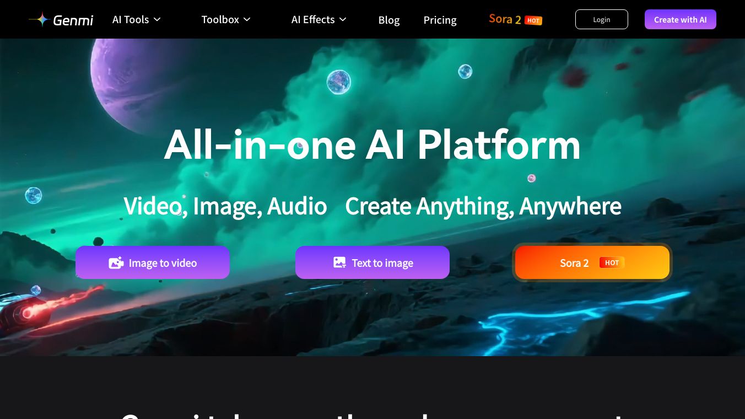The height and width of the screenshot is (419, 745).
Task: Go to the Blog page
Action: 389,20
